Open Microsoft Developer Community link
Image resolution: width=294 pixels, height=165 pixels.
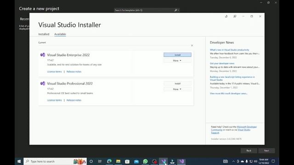tap(247, 127)
